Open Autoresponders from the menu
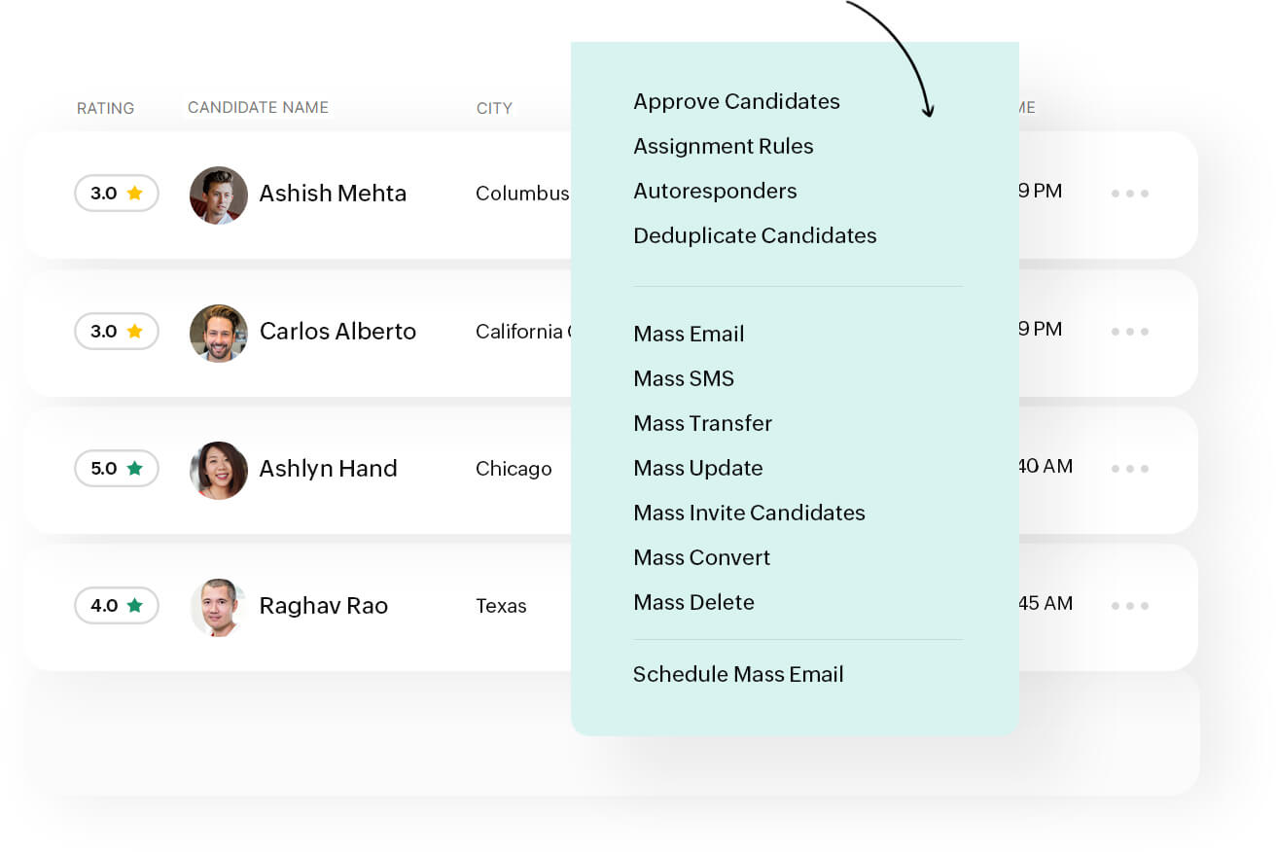Image resolution: width=1276 pixels, height=852 pixels. tap(715, 192)
